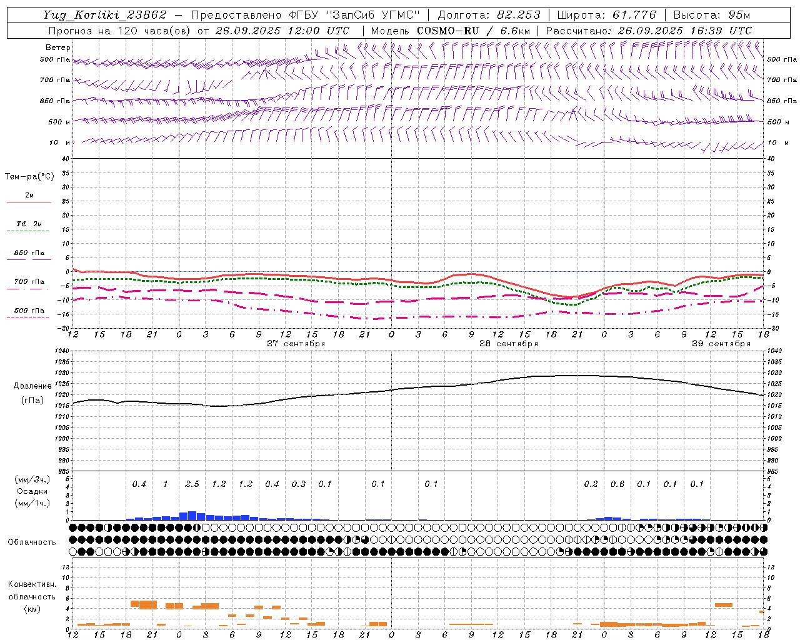Click the station title Yug_Korliki_23862
This screenshot has height=640, width=800.
105,16
